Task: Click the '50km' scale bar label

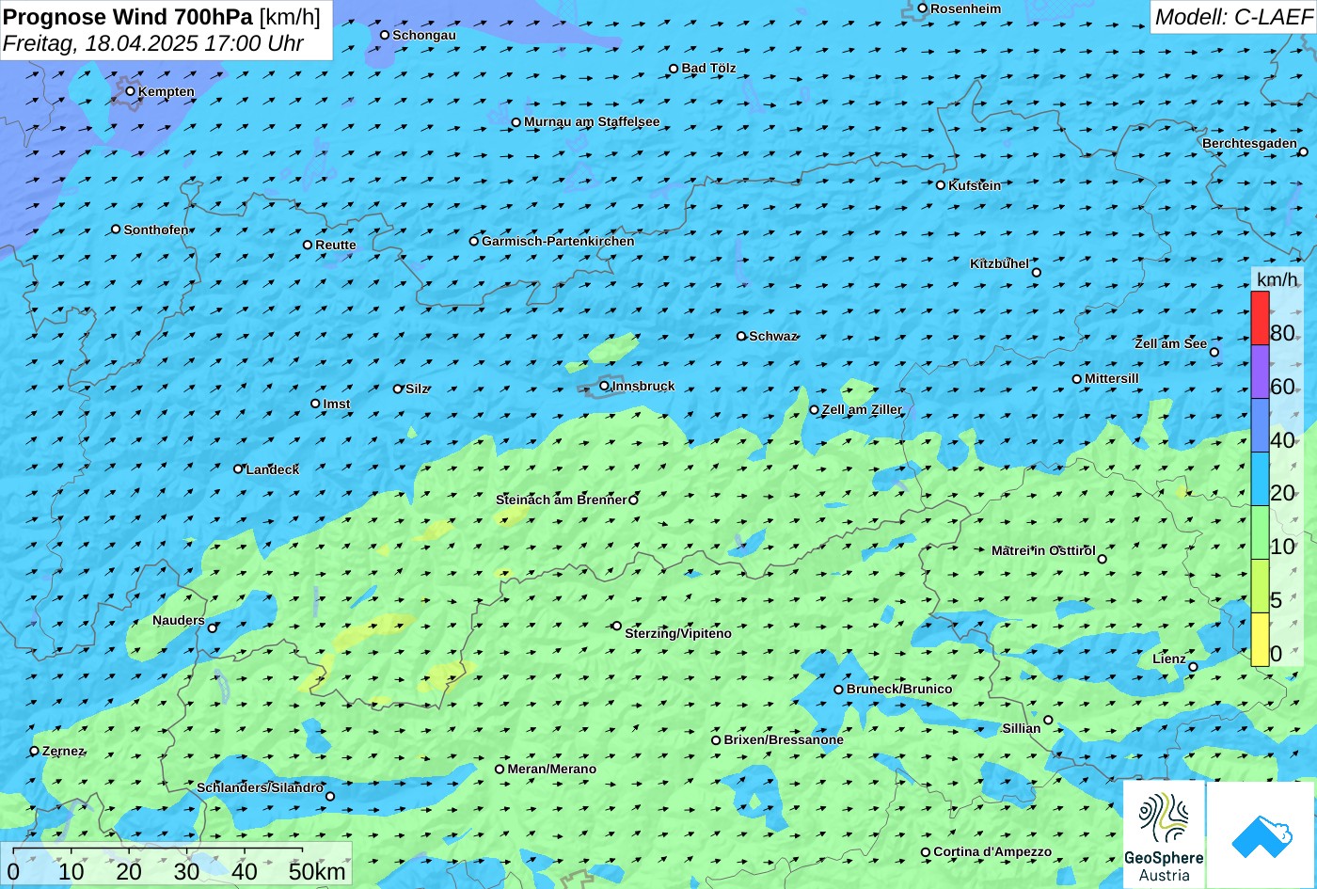Action: [x=317, y=871]
